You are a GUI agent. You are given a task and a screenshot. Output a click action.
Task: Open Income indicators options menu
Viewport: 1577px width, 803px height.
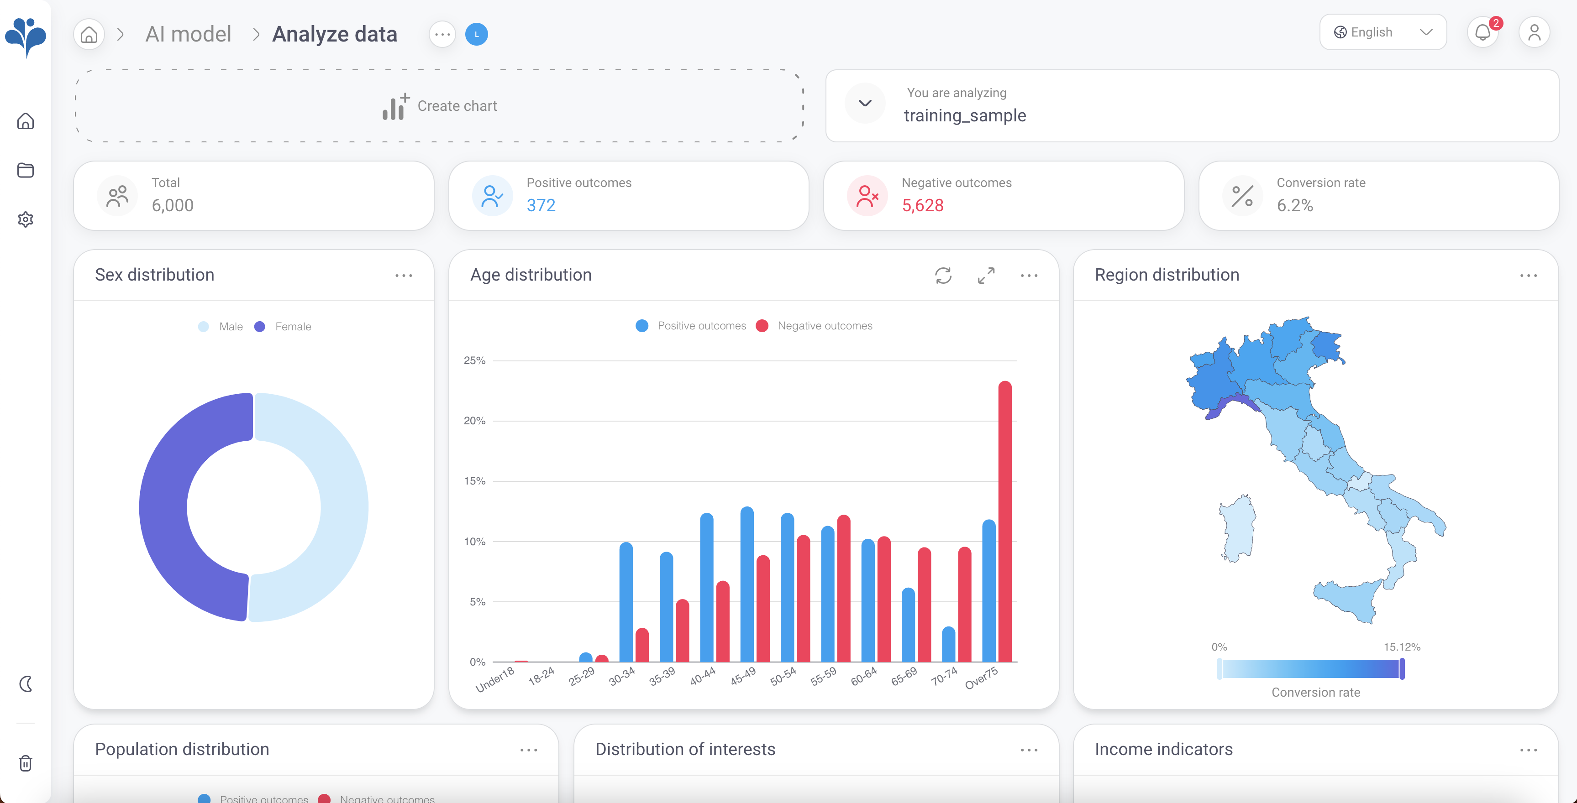pos(1529,750)
